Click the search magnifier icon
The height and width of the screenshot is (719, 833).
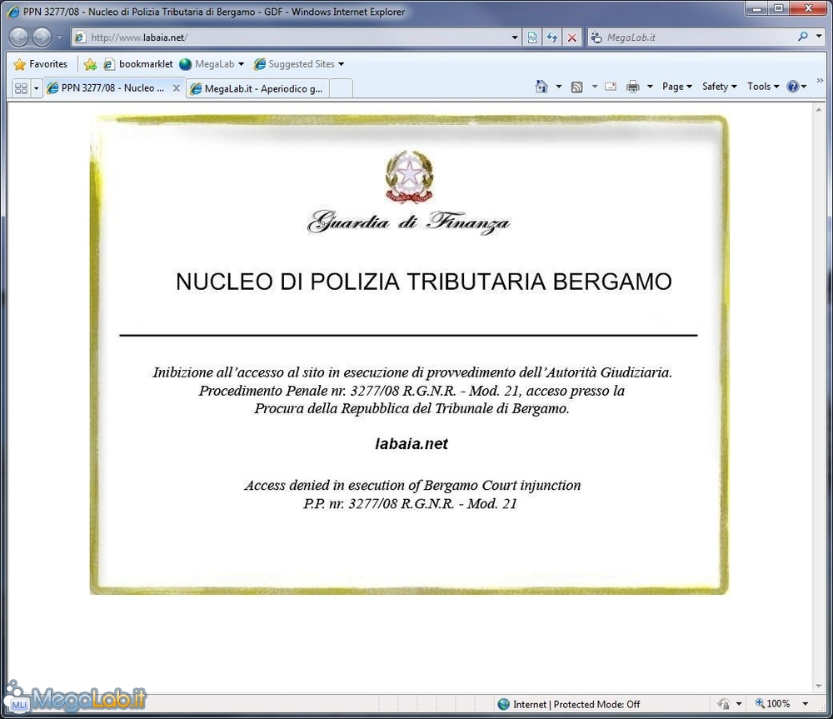803,37
